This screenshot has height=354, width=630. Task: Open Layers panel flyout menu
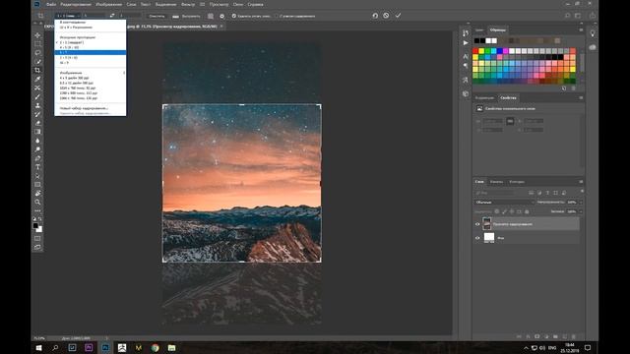[581, 182]
